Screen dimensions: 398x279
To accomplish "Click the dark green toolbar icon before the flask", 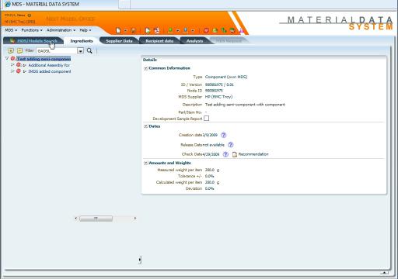I will [x=232, y=30].
